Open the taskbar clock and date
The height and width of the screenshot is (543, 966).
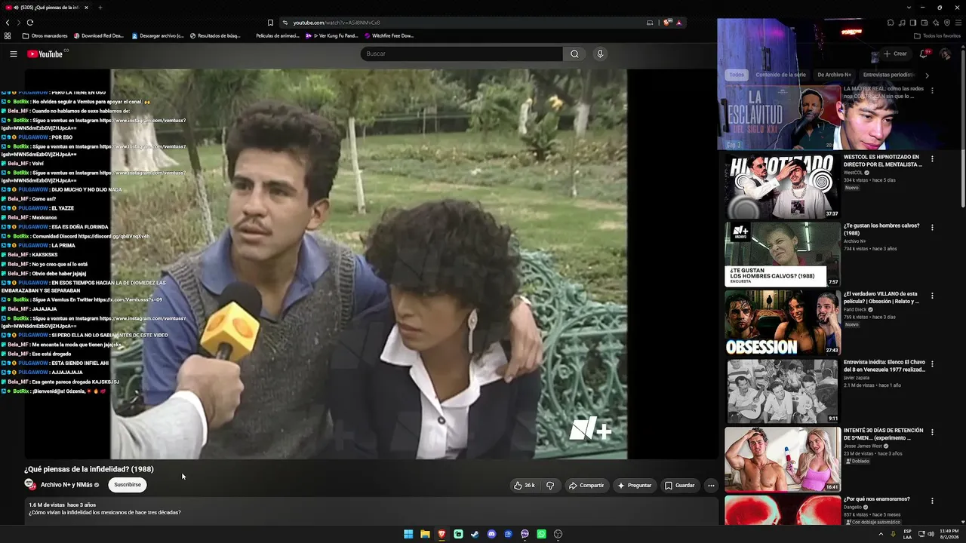[949, 534]
